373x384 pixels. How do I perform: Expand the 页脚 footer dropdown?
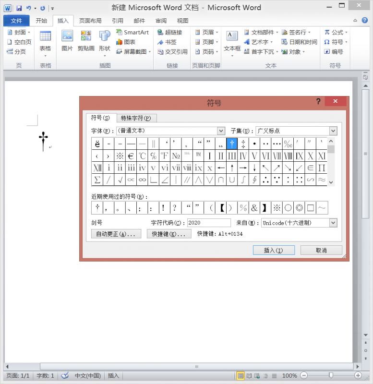coord(217,42)
